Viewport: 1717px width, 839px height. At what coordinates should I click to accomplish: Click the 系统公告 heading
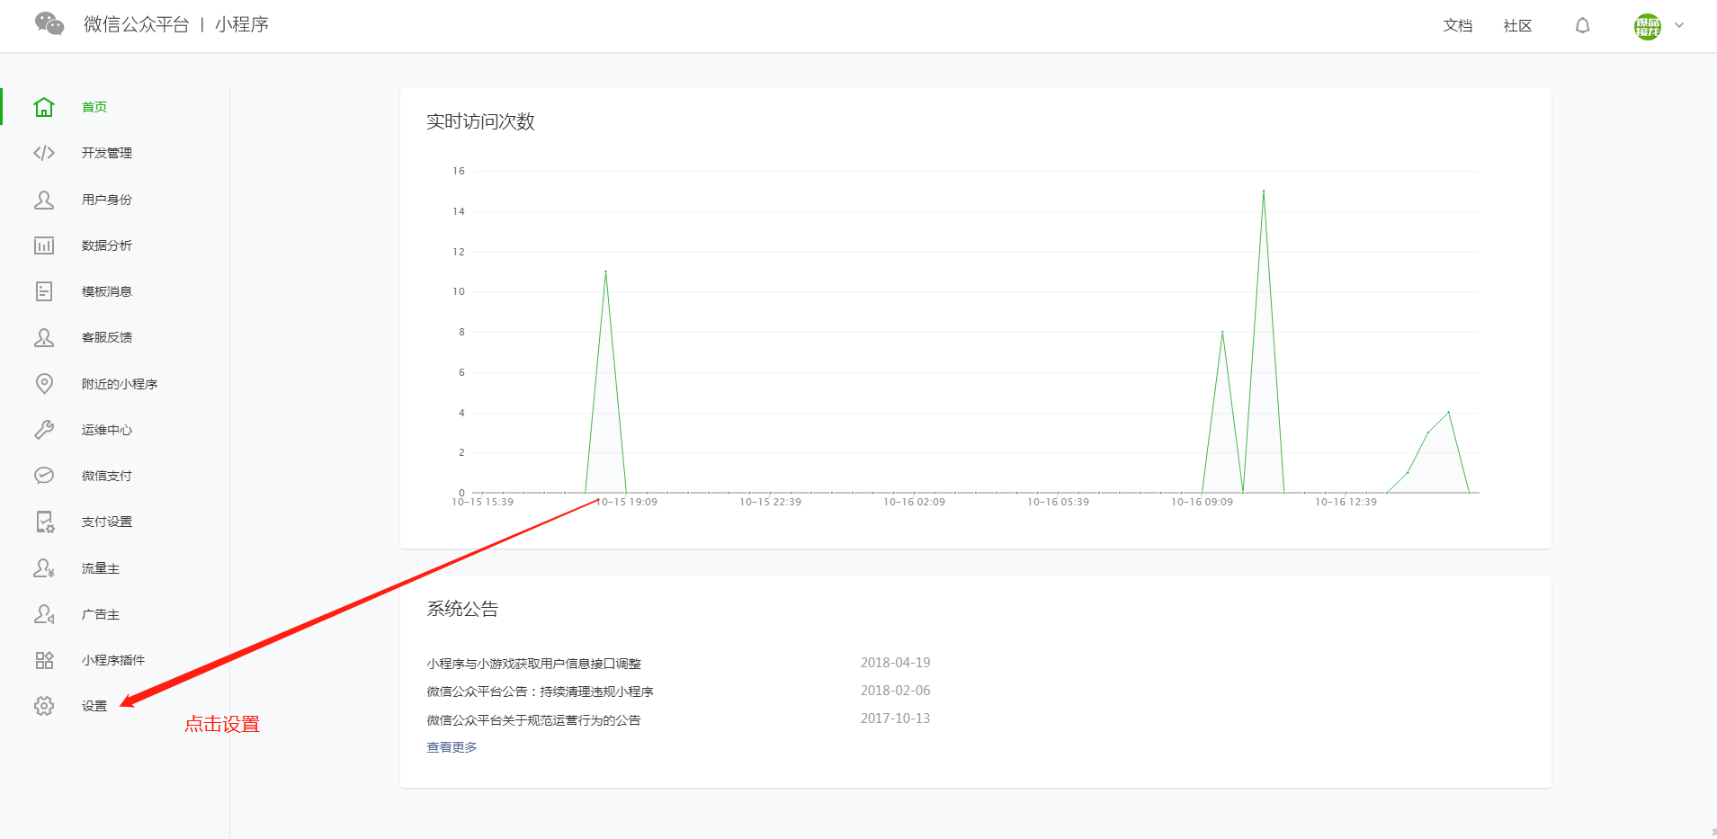pos(462,609)
